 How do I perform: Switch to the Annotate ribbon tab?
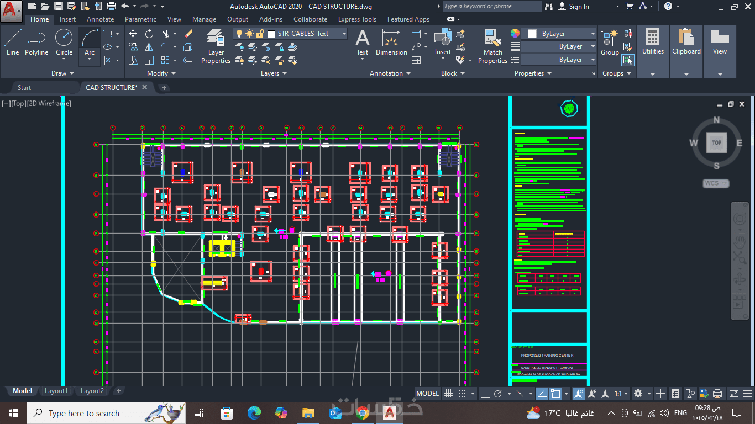point(100,19)
